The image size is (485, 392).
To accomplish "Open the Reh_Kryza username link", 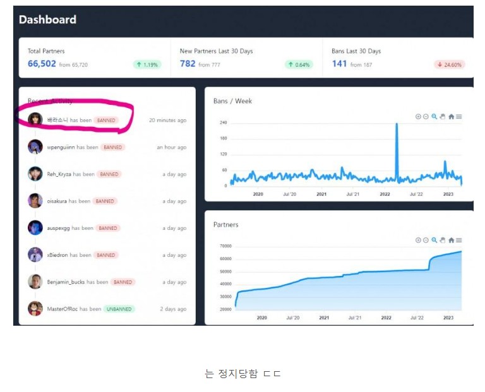I will (59, 174).
